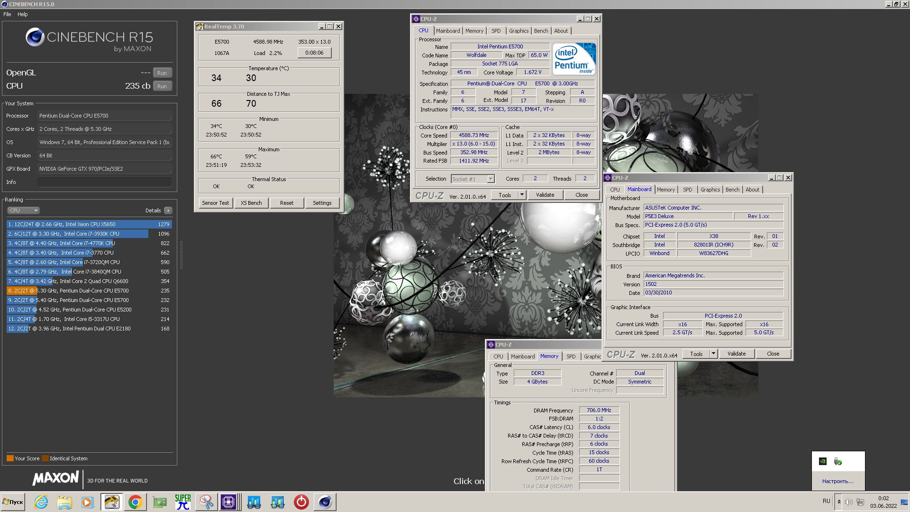This screenshot has height=512, width=910.
Task: Open Bench tab in Mainboard CPU-Z window
Action: point(732,190)
